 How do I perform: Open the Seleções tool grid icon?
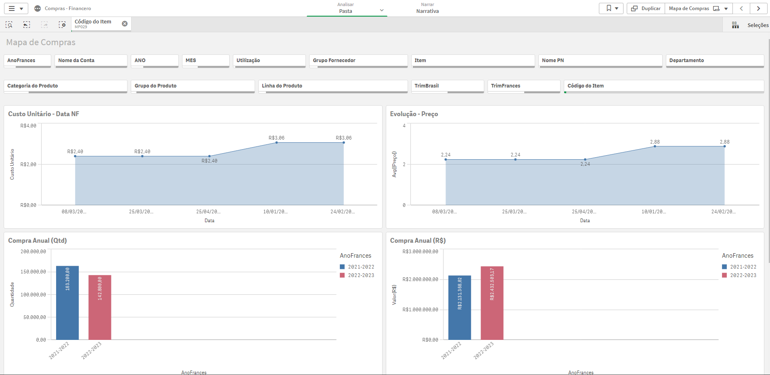click(735, 25)
